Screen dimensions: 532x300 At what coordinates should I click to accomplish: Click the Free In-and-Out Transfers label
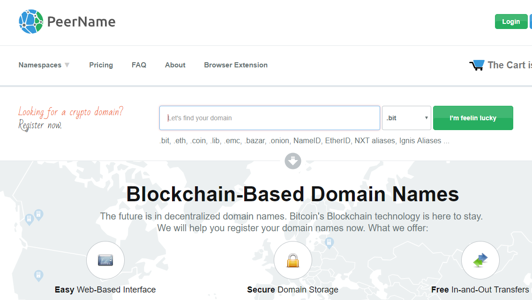[x=480, y=290]
